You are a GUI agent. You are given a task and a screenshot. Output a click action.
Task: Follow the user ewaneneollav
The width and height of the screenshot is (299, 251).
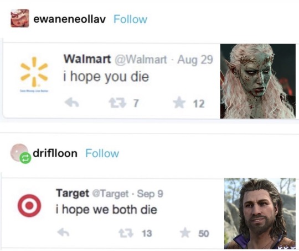coord(131,19)
